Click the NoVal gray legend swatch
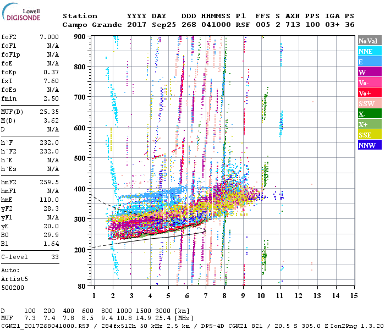 368,41
